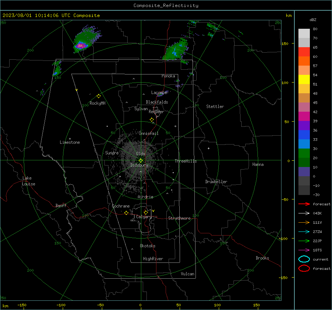Click the Brooks label
The height and width of the screenshot is (310, 332).
(262, 258)
